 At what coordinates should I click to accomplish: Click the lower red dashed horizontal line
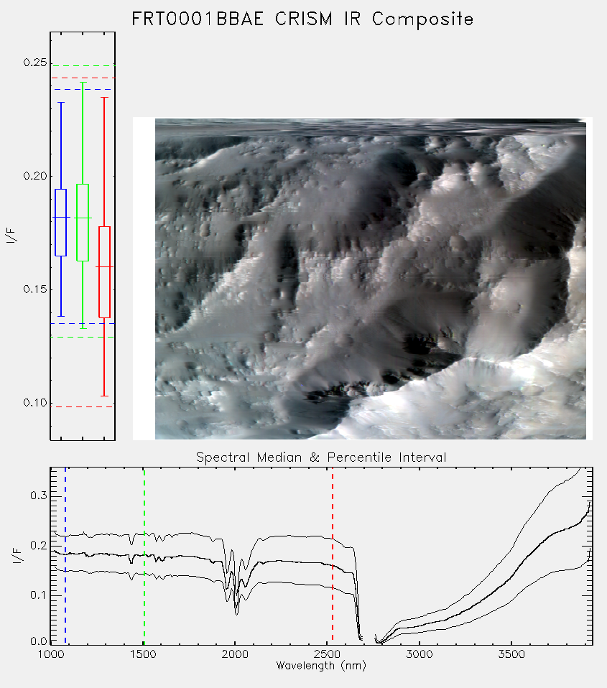83,406
